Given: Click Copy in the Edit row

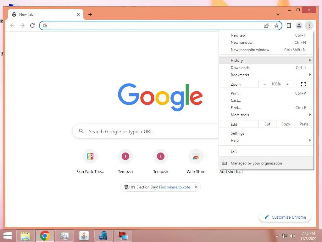Looking at the screenshot, I should coord(286,124).
